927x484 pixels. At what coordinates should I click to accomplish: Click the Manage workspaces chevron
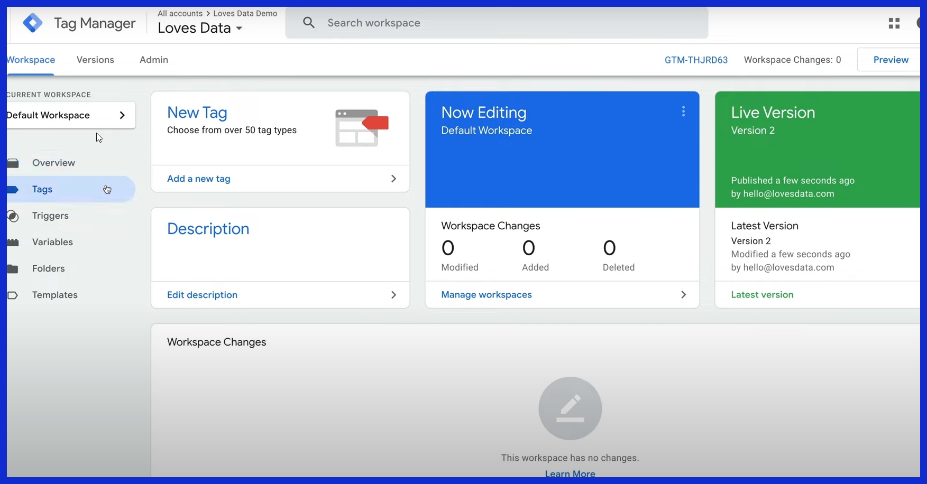click(683, 295)
